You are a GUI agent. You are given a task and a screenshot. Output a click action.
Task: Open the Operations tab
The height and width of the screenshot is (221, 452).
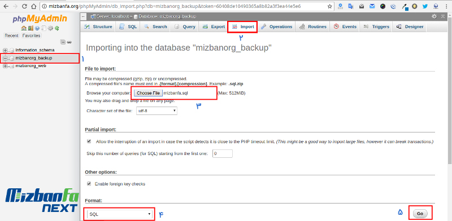276,26
